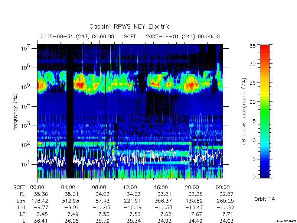Click the dark blue bottom of color bar

265,174
